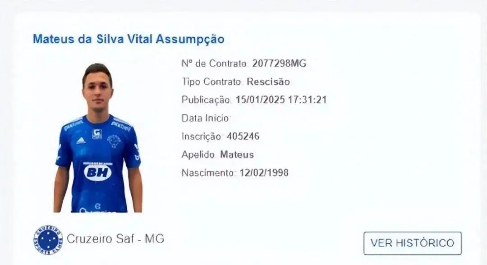Click the Cruzeiro star crest on the jersey

point(114,141)
